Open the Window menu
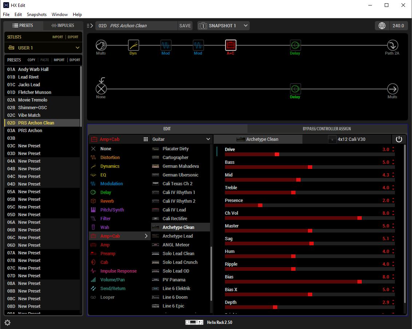Image resolution: width=412 pixels, height=329 pixels. click(x=60, y=15)
